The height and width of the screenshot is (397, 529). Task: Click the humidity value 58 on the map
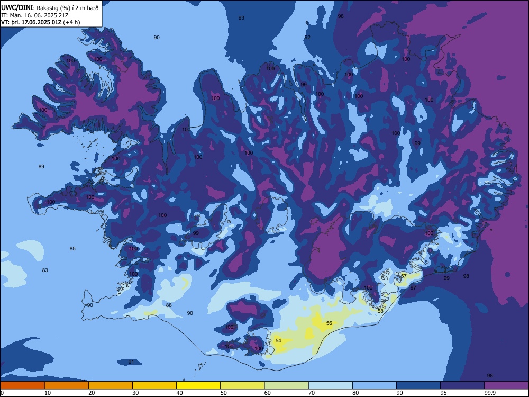pos(380,311)
